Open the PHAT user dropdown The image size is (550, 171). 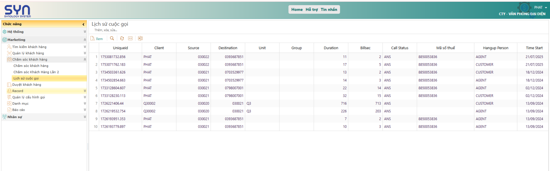[540, 7]
